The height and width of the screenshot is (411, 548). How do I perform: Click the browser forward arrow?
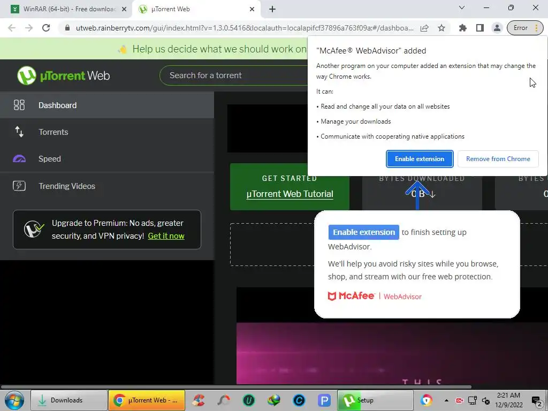pyautogui.click(x=29, y=28)
